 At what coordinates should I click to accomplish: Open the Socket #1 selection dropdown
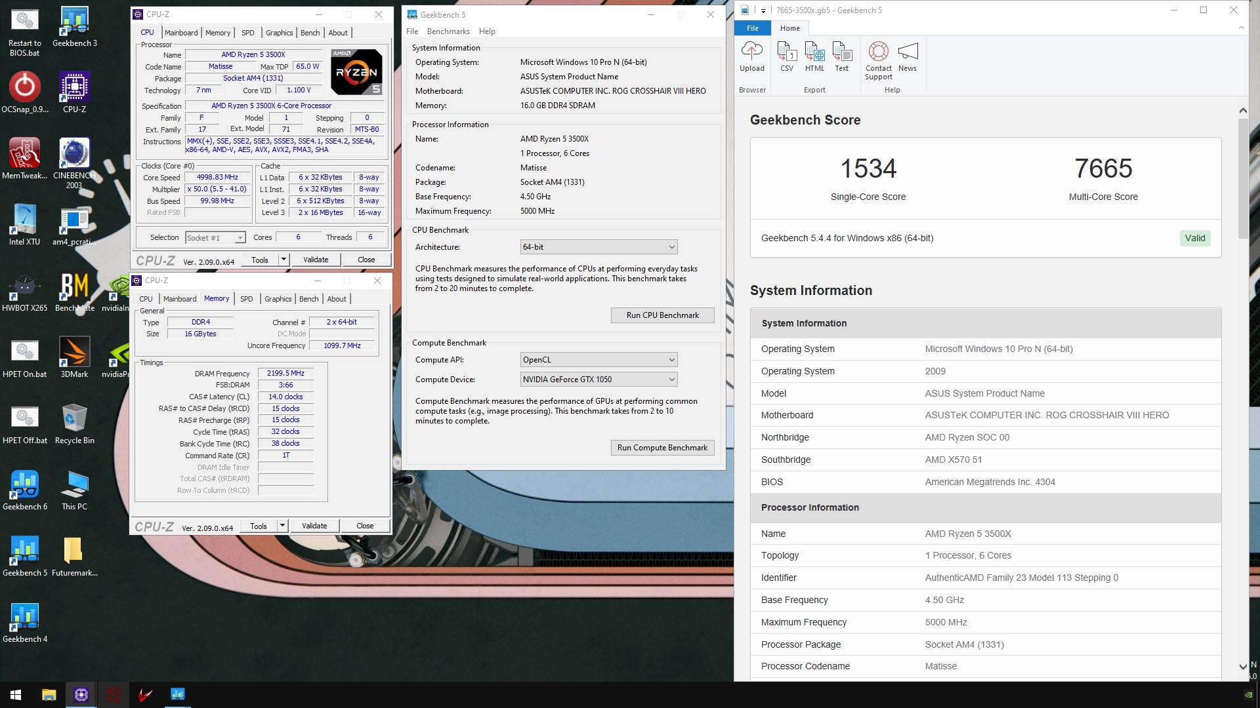coord(215,238)
